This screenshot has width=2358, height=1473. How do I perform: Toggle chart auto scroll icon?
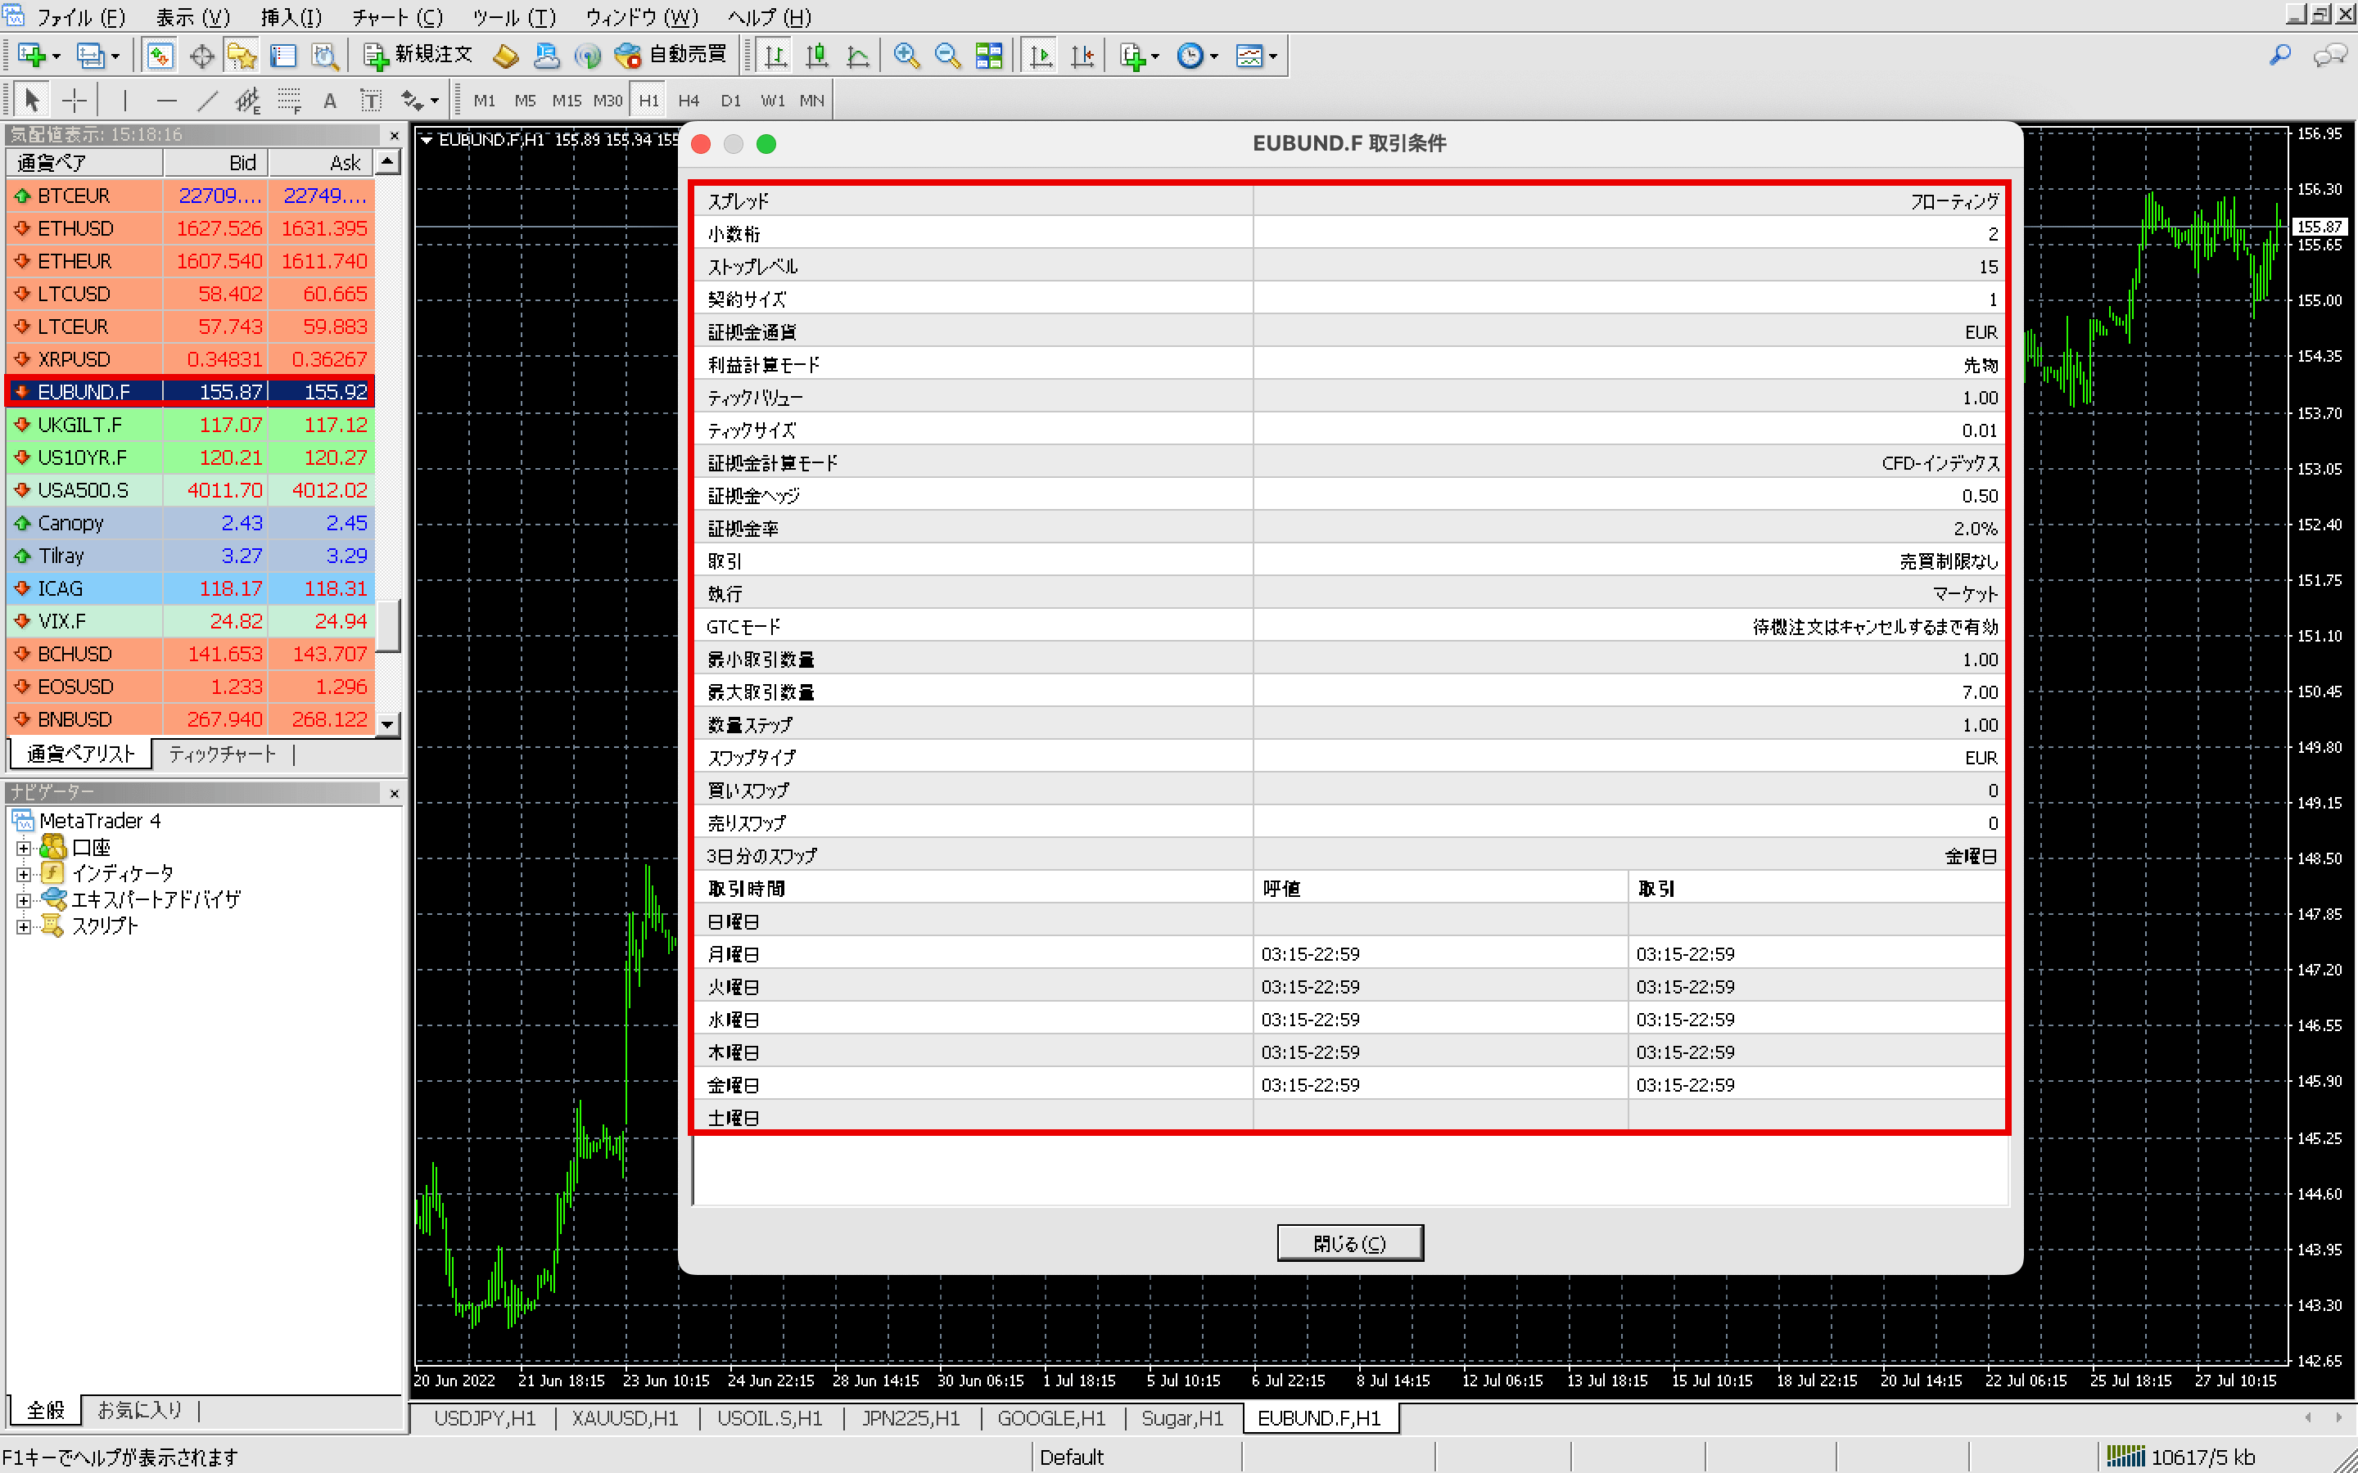(1041, 56)
